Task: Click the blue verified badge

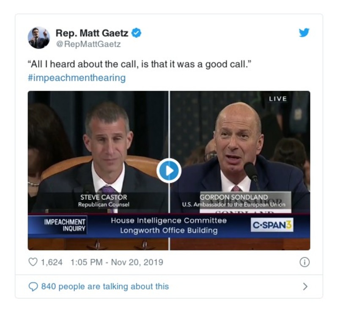Action: pos(136,33)
